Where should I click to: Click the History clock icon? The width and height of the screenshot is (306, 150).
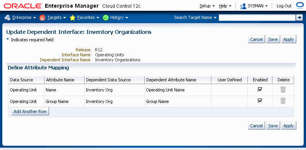[x=106, y=18]
